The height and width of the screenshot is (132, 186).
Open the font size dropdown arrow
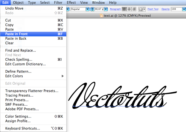106,9
